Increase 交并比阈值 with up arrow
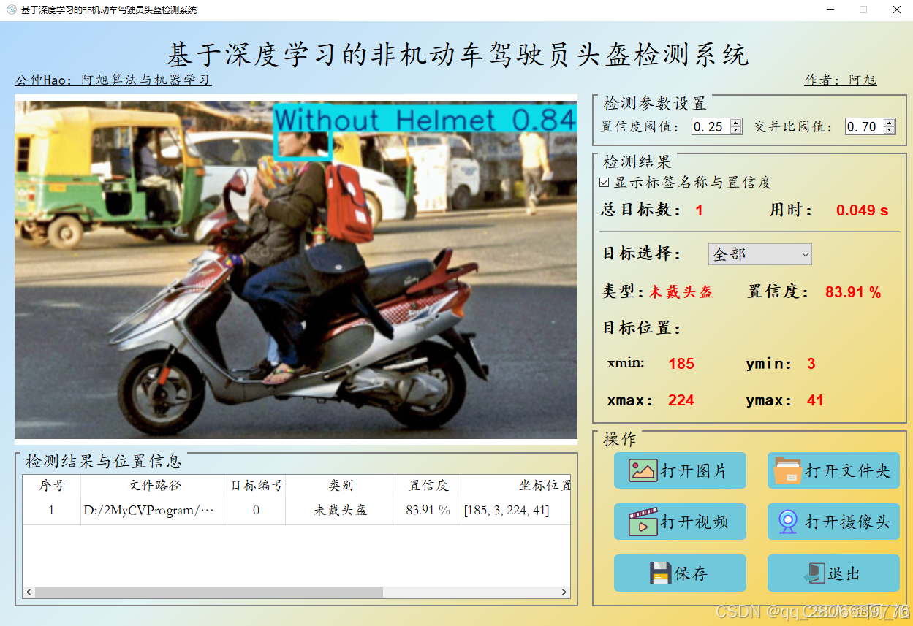The height and width of the screenshot is (626, 913). (889, 123)
